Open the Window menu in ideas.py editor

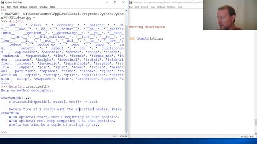[x=171, y=7]
